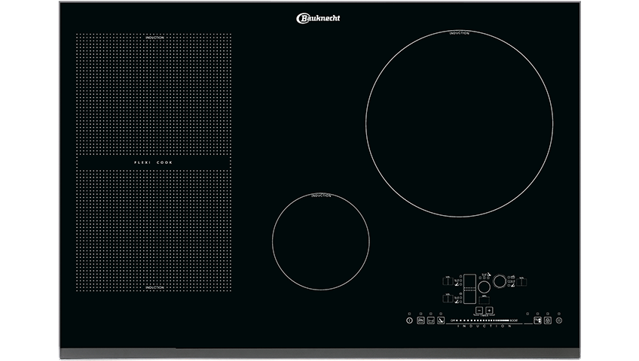Click the FLEXI COOK label between the zones
The width and height of the screenshot is (639, 361).
[154, 162]
